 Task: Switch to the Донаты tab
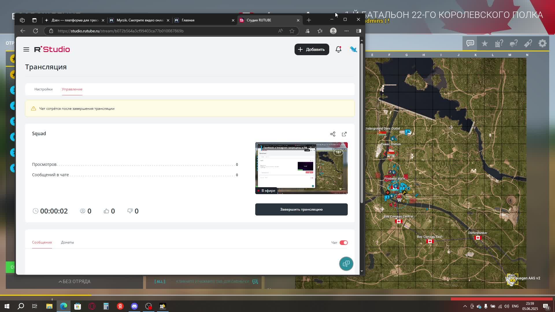(x=67, y=242)
